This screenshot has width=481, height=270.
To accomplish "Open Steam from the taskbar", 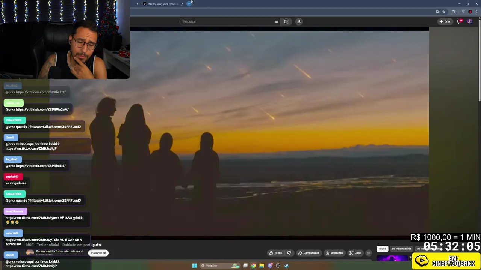I will (x=286, y=265).
